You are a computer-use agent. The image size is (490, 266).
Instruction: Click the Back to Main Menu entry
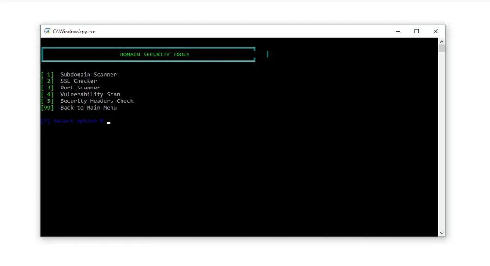pos(89,108)
